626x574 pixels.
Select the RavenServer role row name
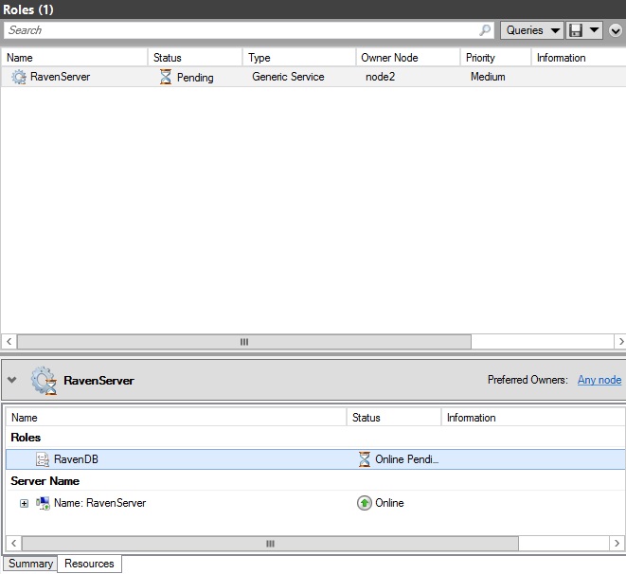click(60, 77)
